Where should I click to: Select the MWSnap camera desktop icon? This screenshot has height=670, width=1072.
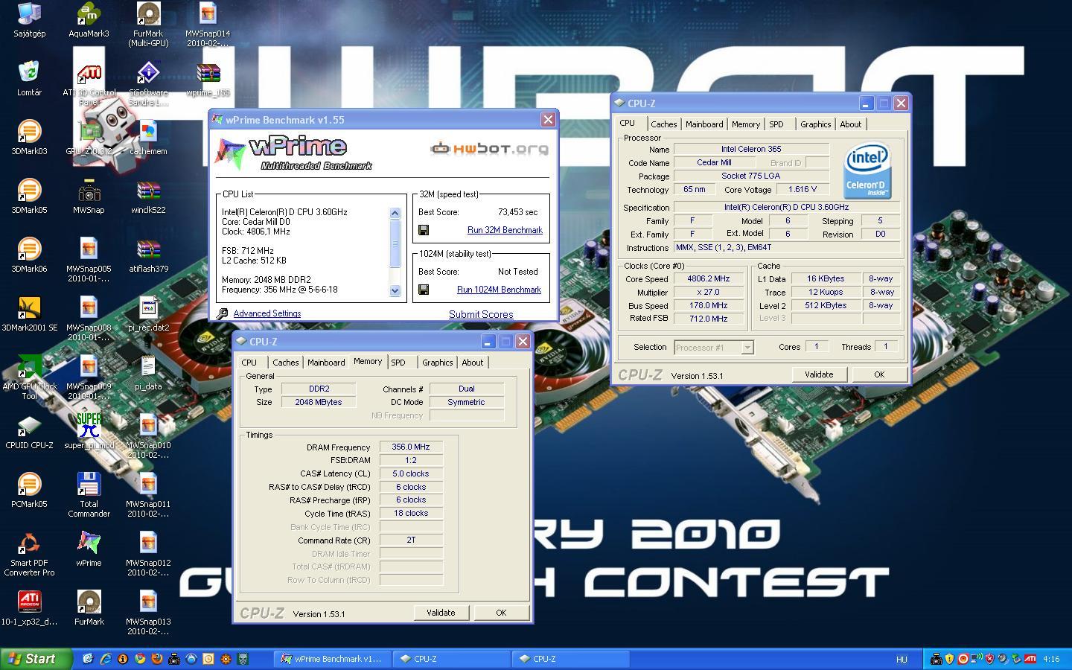pos(89,196)
